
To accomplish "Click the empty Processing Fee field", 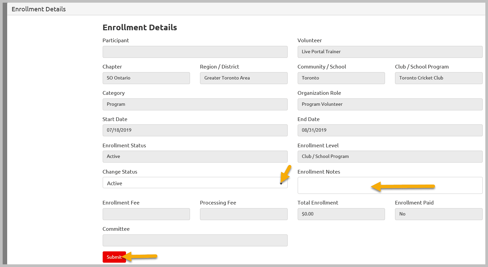I will point(244,214).
